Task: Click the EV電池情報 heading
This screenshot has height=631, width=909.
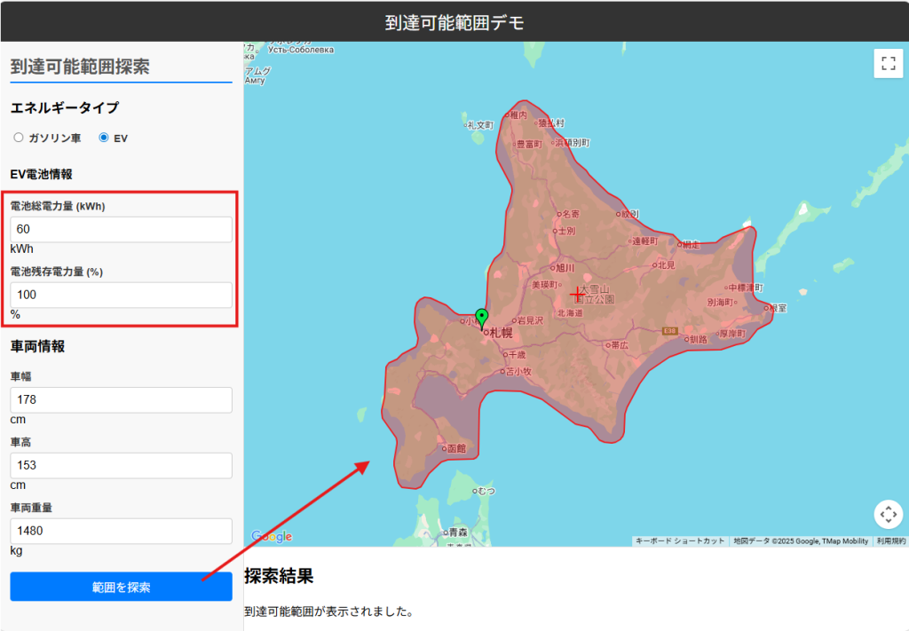Action: [41, 175]
